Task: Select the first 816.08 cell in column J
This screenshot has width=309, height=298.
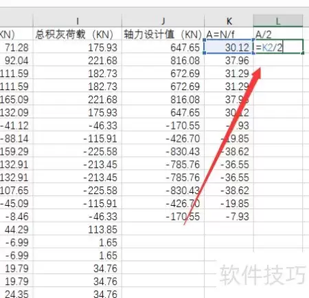Action: click(163, 61)
